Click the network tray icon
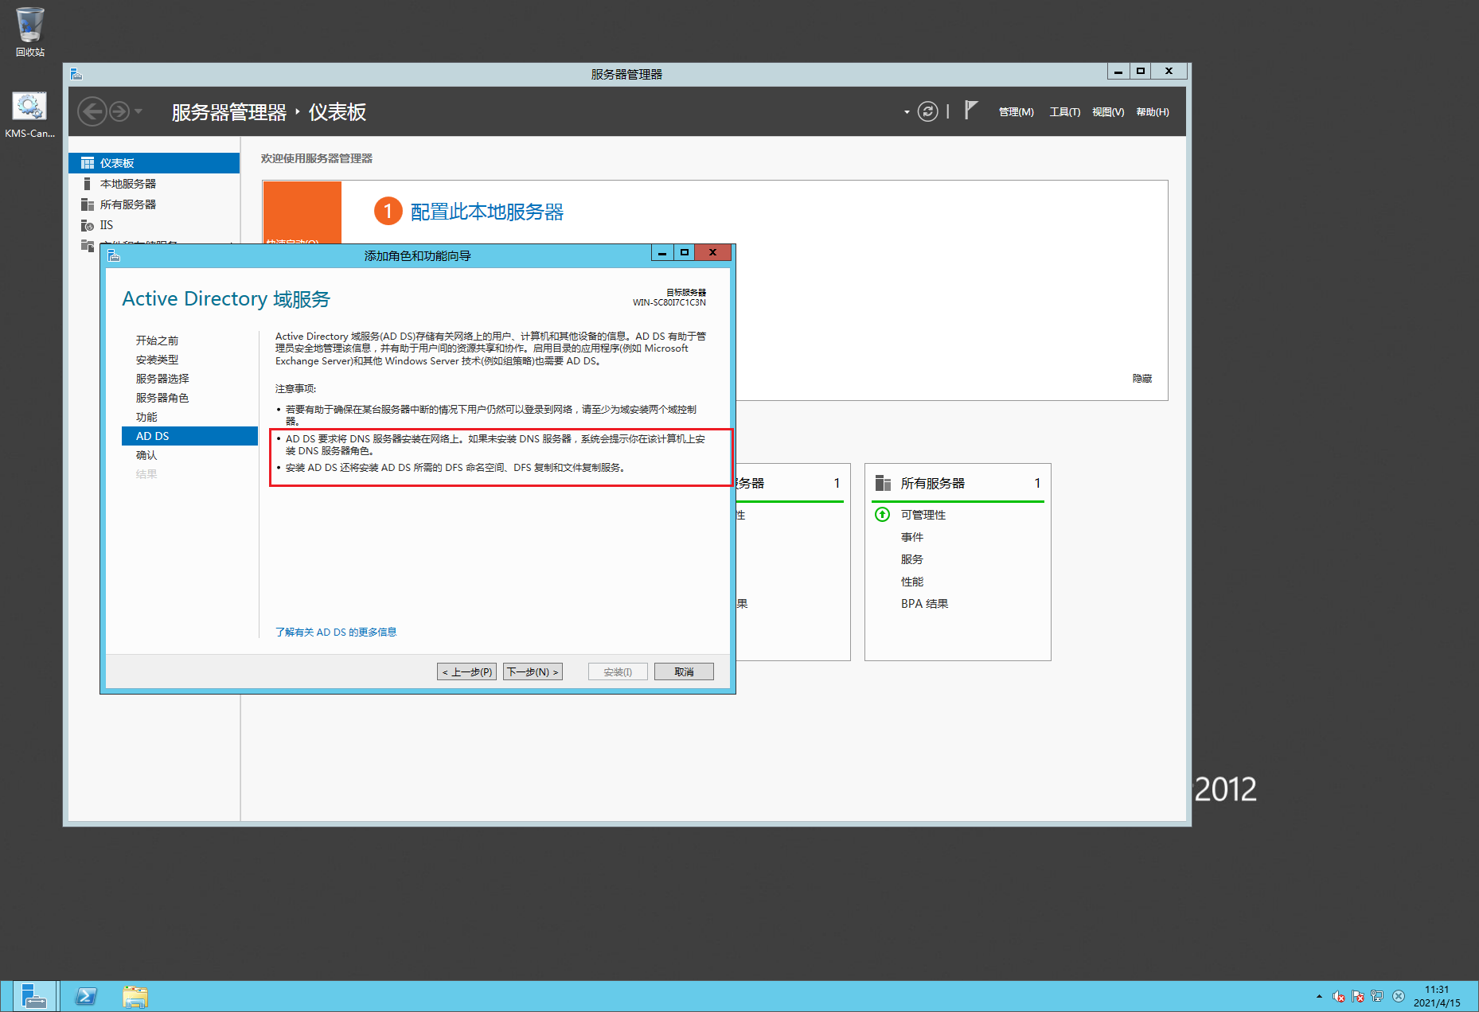1479x1012 pixels. click(x=1377, y=996)
